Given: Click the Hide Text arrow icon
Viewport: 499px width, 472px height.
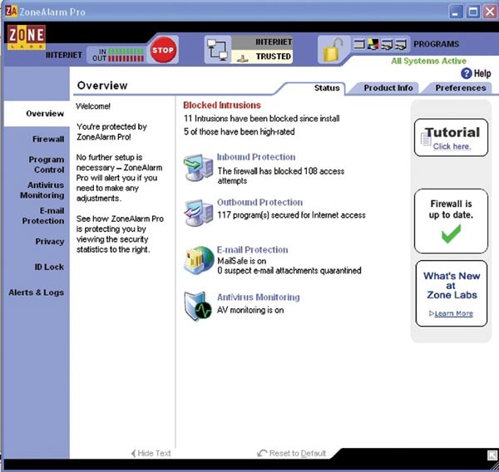Looking at the screenshot, I should (133, 453).
